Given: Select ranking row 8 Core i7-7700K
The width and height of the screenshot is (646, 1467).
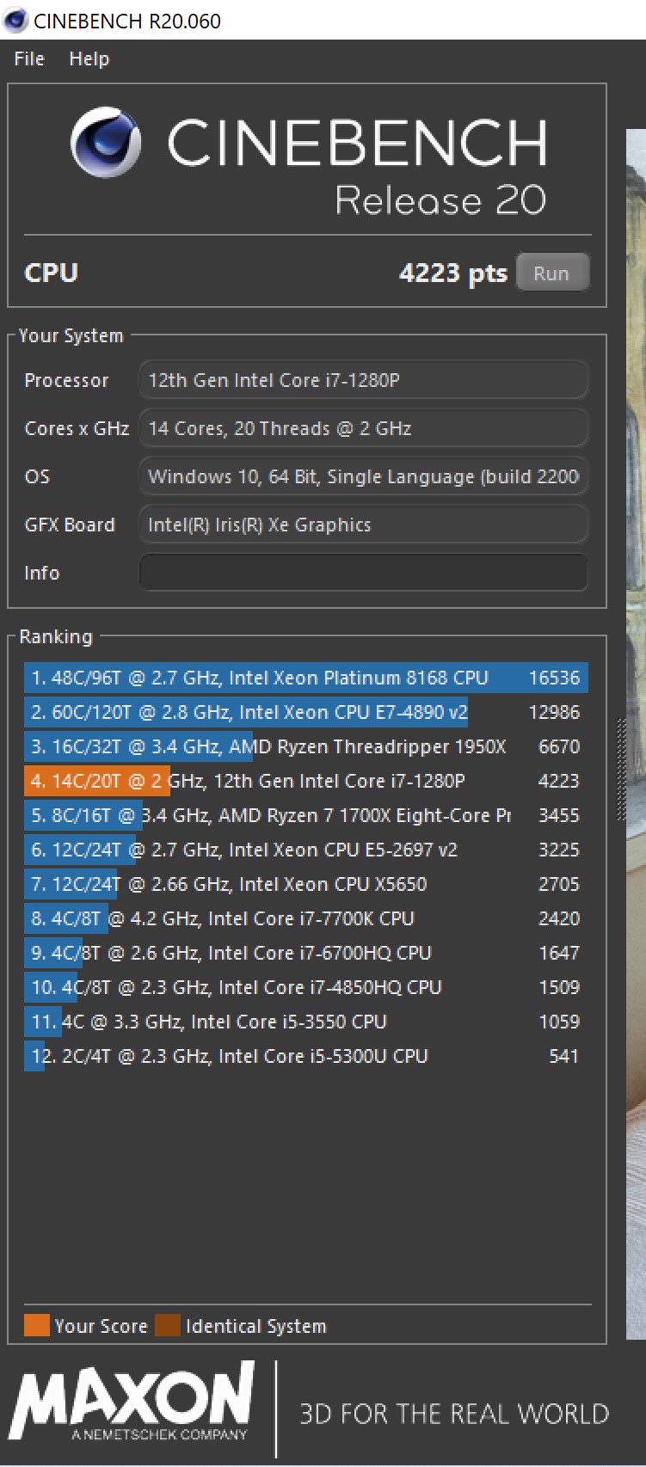Looking at the screenshot, I should click(x=306, y=918).
